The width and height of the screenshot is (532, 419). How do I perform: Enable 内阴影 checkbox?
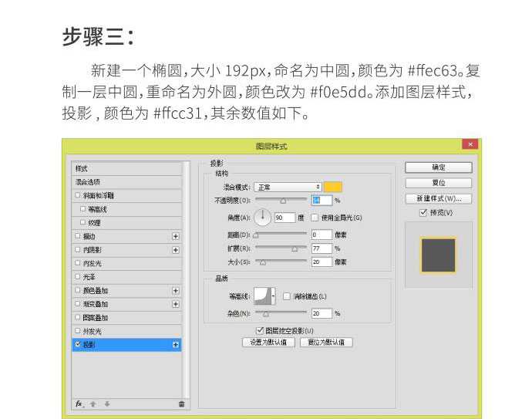pos(78,249)
